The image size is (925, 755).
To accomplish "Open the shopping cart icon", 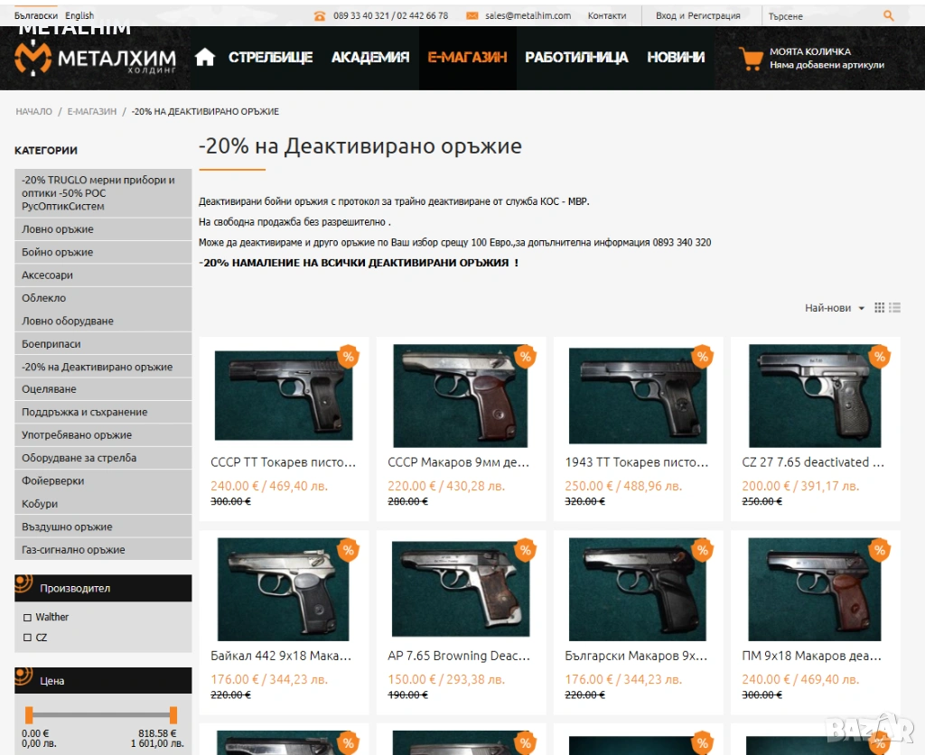I will coord(751,59).
